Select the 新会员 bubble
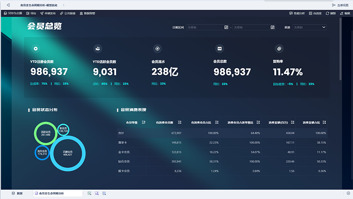The height and width of the screenshot is (199, 353). point(63,130)
